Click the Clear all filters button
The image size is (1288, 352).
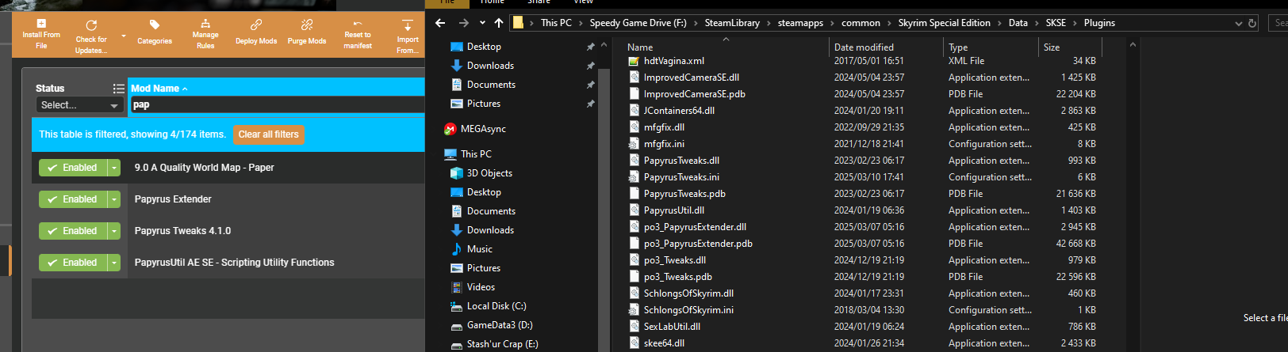pyautogui.click(x=269, y=134)
